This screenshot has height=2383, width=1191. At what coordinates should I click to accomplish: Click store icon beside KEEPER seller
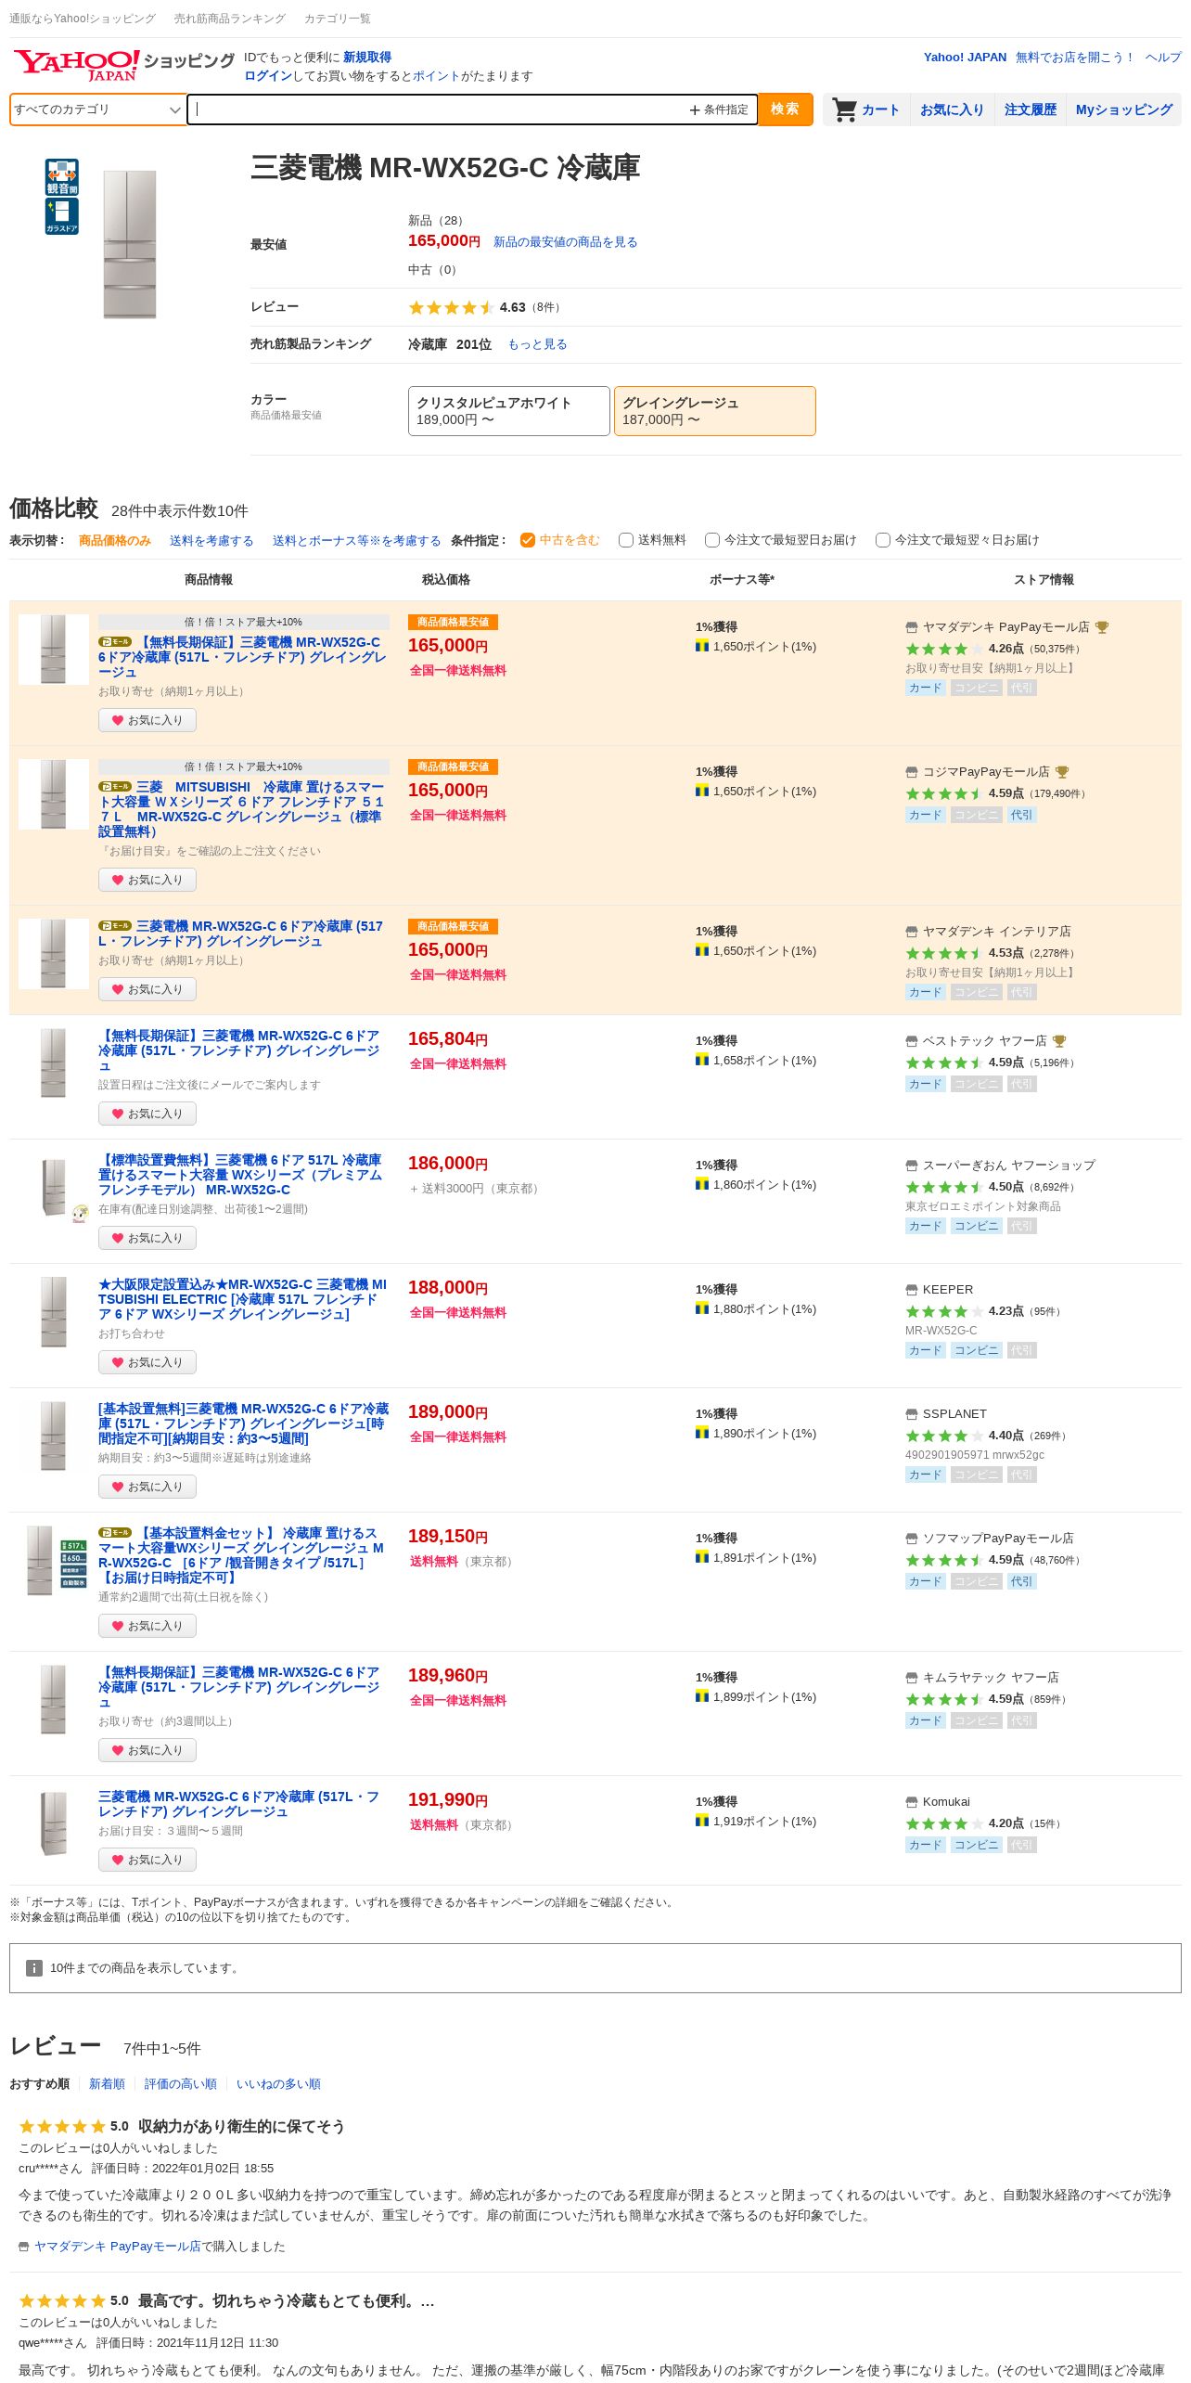tap(911, 1290)
